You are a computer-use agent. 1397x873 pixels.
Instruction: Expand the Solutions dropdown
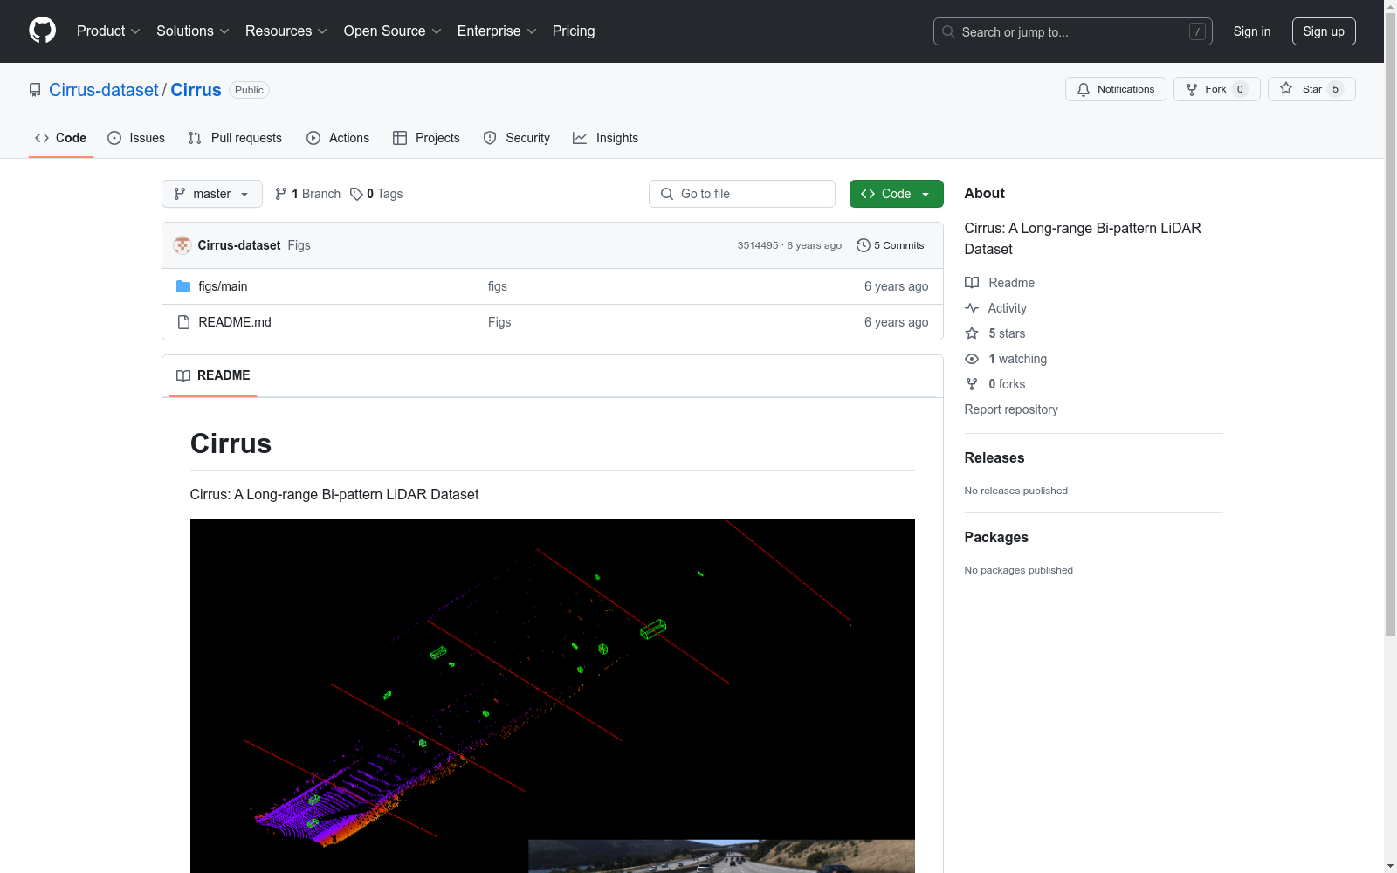[193, 31]
